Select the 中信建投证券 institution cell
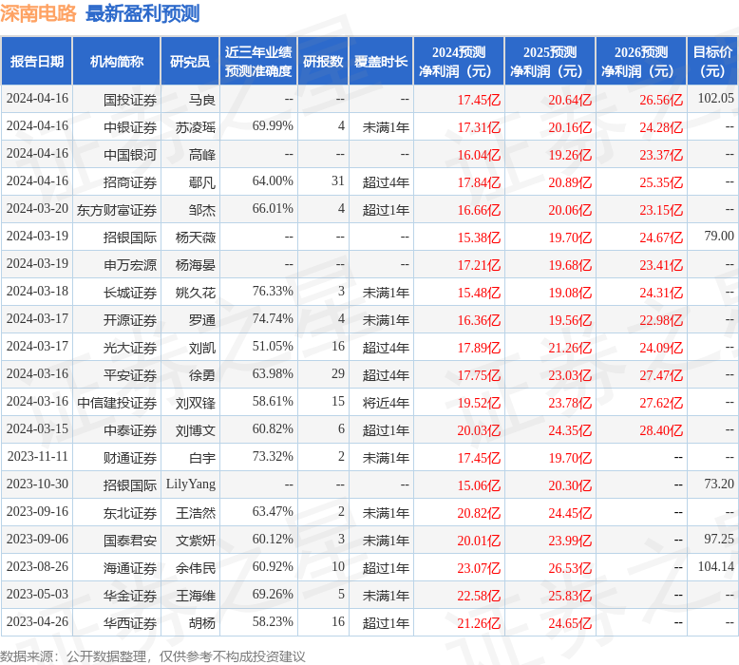739x665 pixels. coord(117,403)
